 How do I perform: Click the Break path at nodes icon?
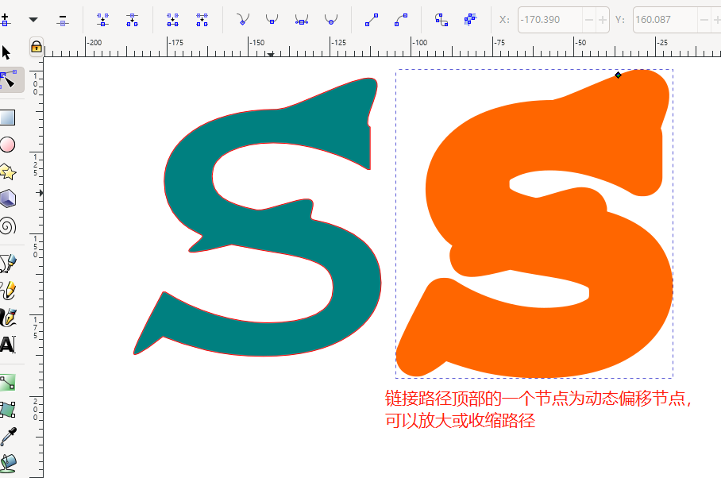click(133, 20)
